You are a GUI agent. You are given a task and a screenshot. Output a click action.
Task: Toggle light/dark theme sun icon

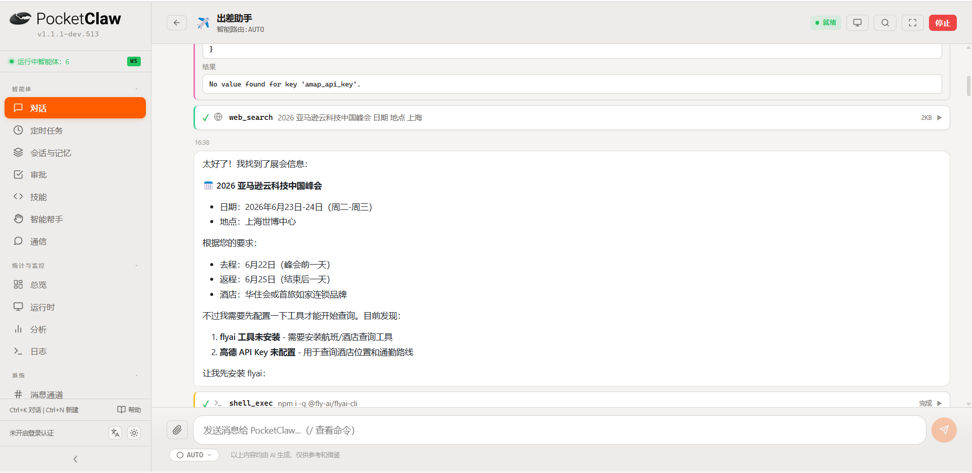134,433
